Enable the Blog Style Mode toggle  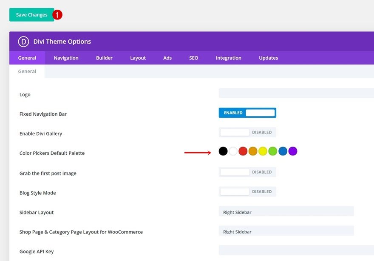tap(247, 192)
